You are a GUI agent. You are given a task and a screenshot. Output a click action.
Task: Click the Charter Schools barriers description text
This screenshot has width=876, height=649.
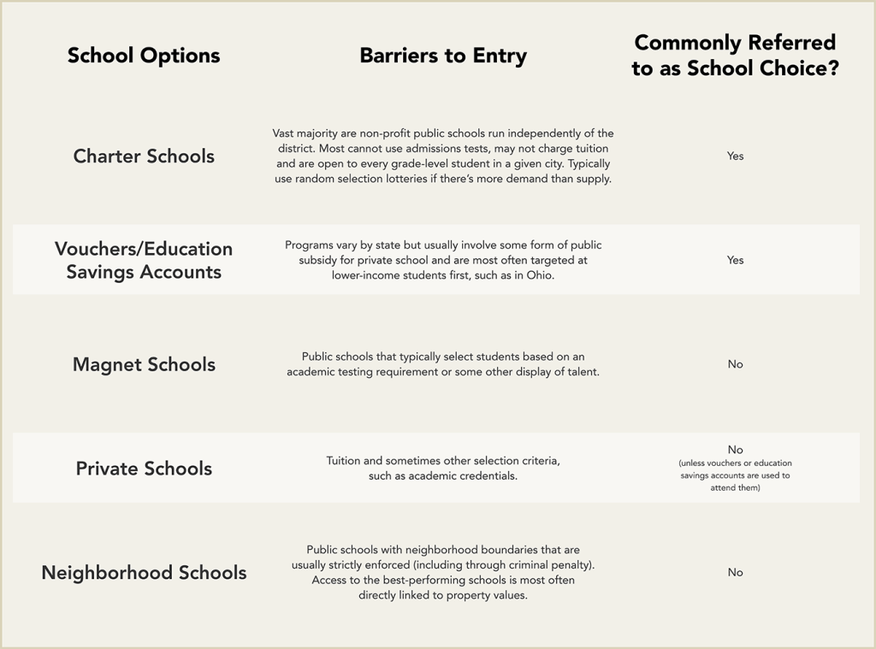[x=443, y=156]
